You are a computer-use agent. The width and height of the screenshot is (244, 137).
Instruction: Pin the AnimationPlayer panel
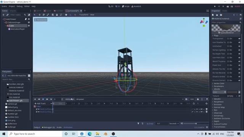(207, 99)
